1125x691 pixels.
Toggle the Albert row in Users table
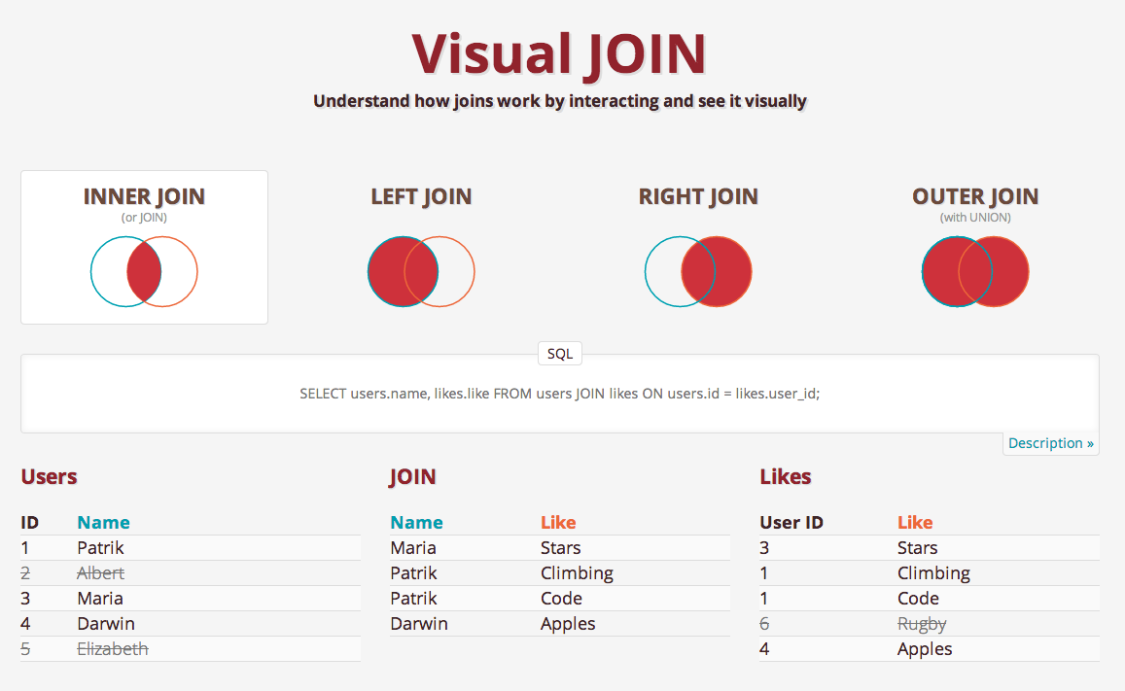100,572
